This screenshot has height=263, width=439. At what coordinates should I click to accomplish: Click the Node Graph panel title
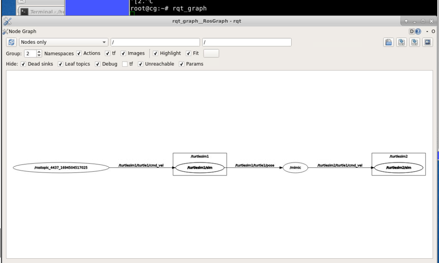22,32
